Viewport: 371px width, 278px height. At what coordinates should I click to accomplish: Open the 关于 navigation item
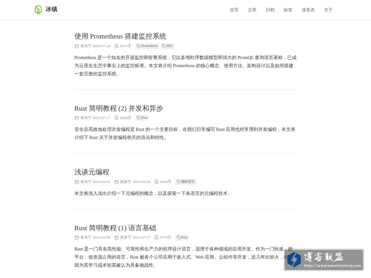328,10
